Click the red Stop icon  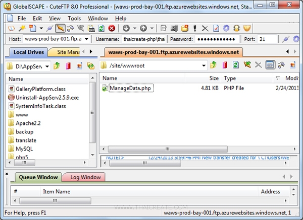tap(112, 29)
